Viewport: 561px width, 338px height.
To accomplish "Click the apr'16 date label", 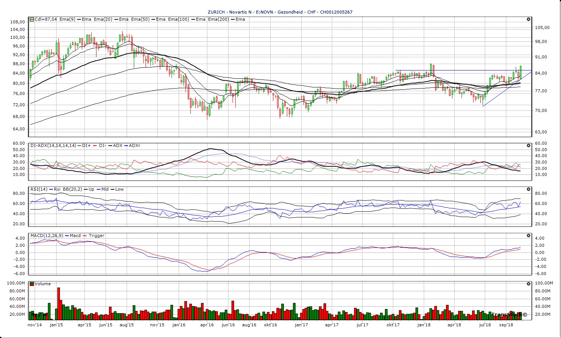I will (x=207, y=325).
